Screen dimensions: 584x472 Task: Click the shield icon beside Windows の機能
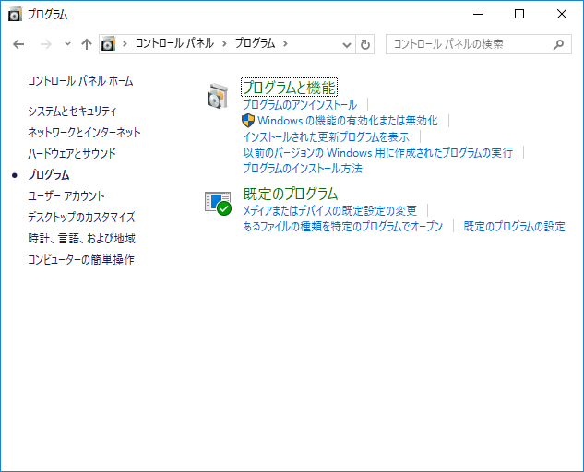[248, 121]
